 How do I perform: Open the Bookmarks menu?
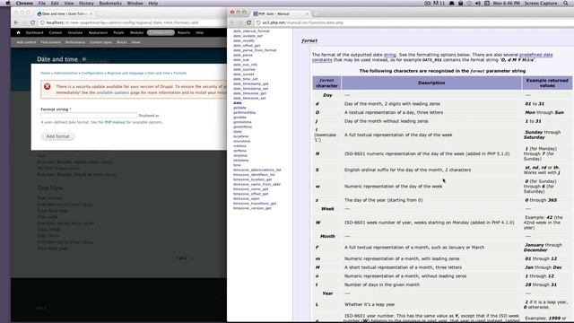pos(110,4)
